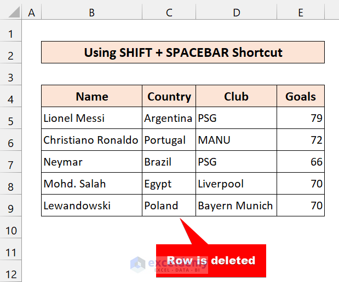The width and height of the screenshot is (339, 282).
Task: Select the Christiano Ronaldo cell
Action: pos(91,140)
